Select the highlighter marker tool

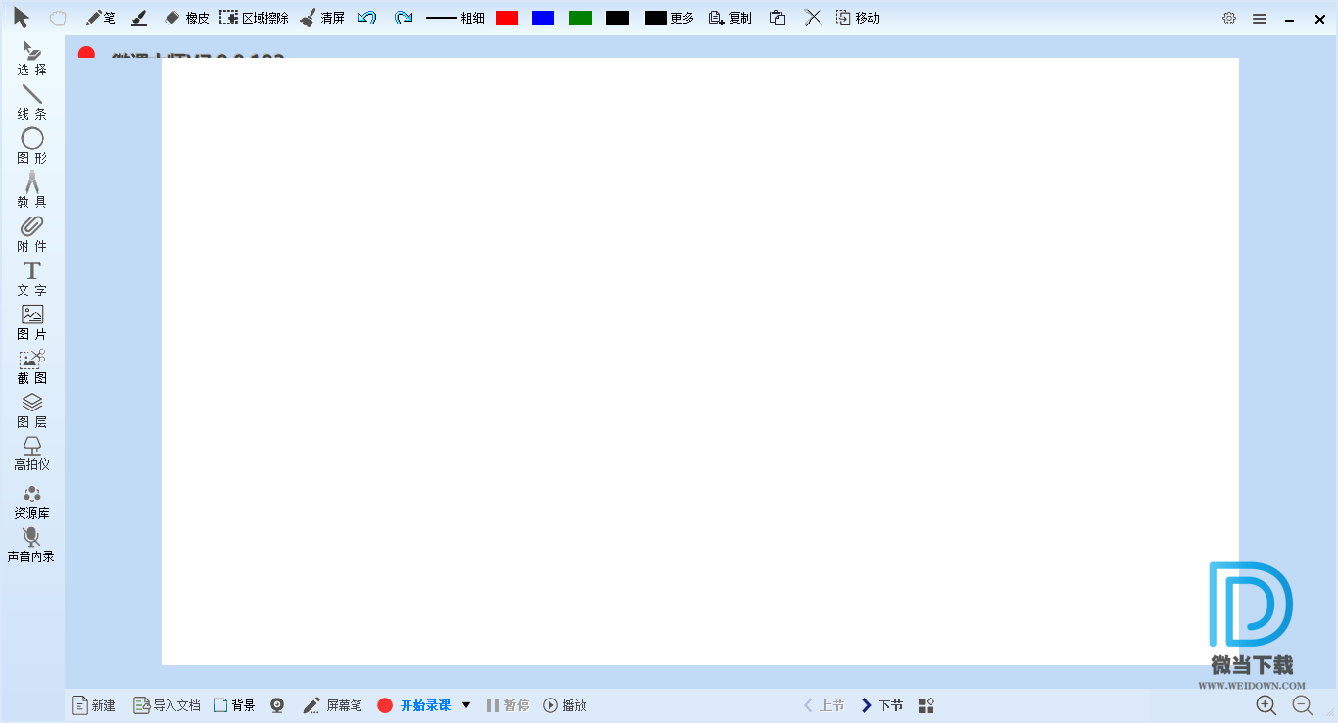click(x=139, y=18)
